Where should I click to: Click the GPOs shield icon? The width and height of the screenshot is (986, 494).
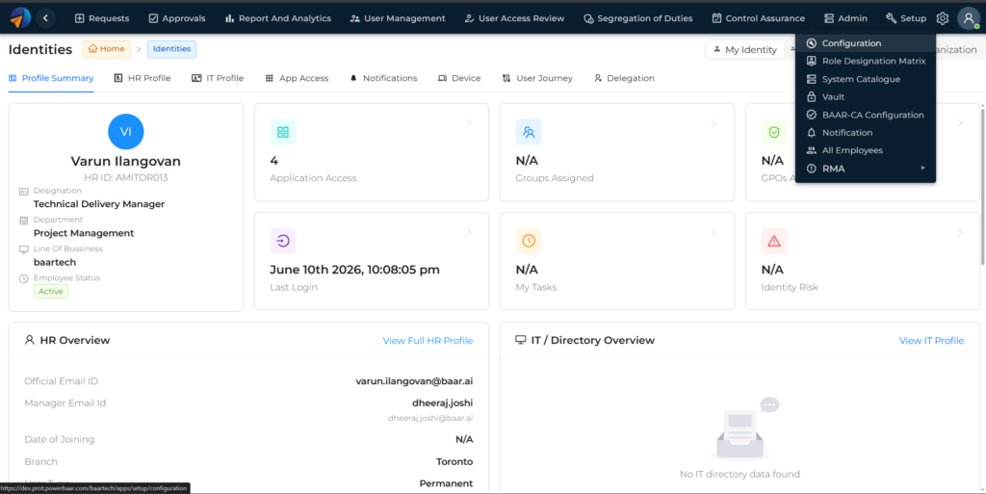774,132
